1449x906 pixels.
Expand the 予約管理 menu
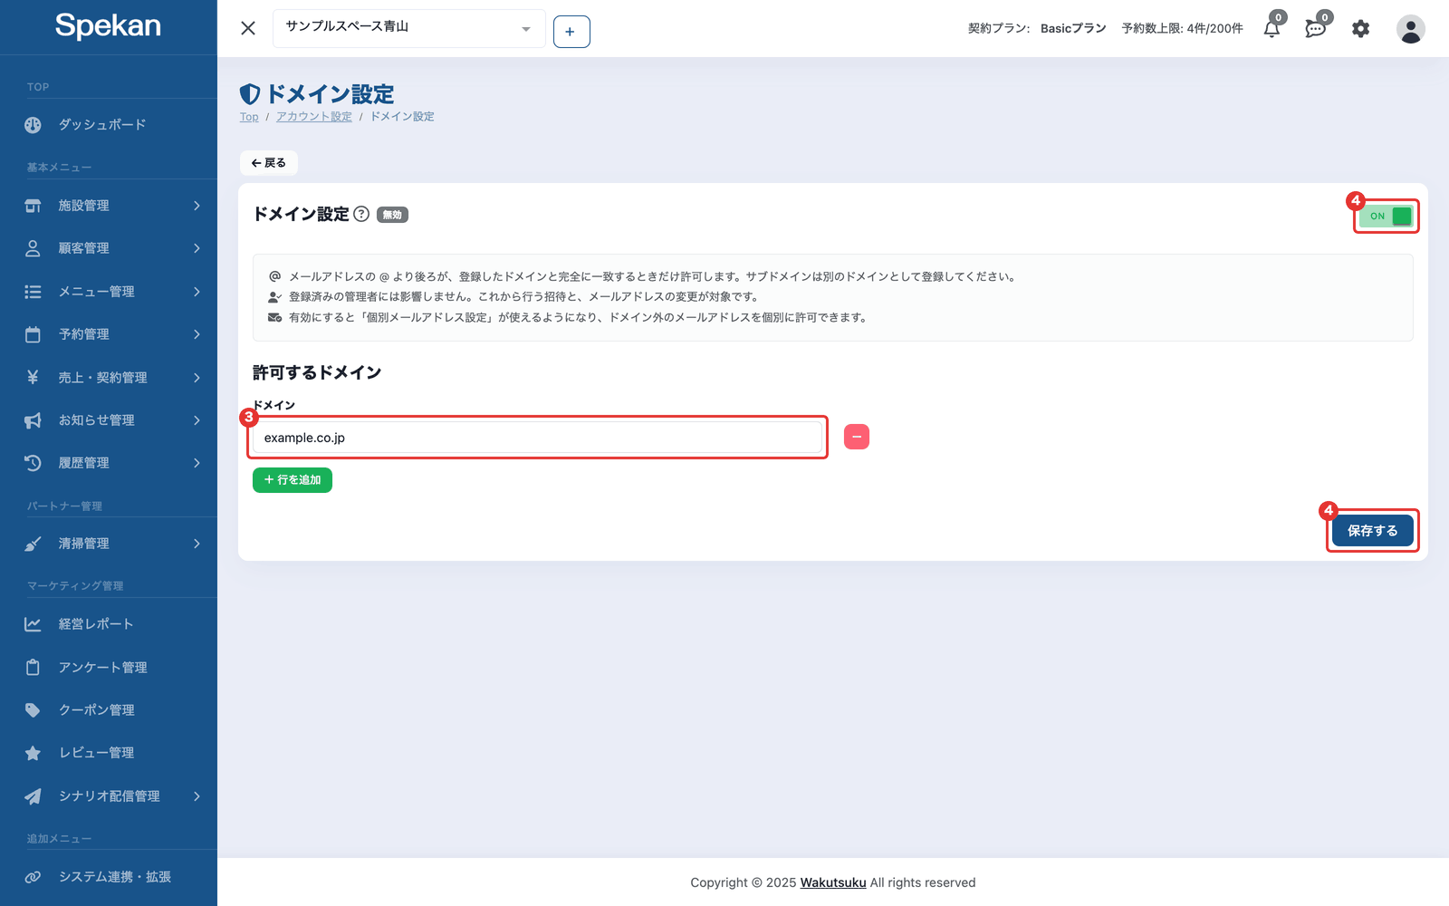coord(109,334)
